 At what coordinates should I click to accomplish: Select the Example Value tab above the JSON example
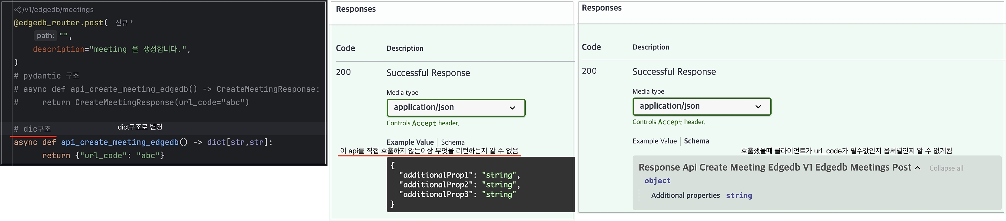pyautogui.click(x=410, y=142)
